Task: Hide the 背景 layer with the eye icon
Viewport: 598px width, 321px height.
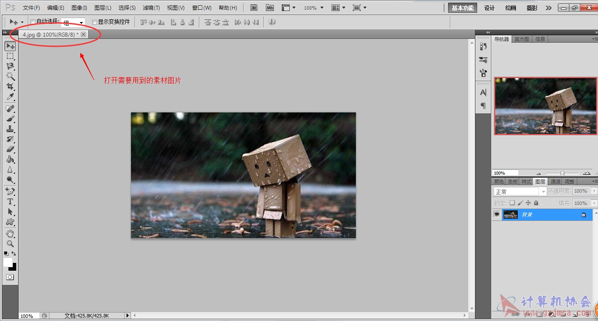Action: coord(497,214)
